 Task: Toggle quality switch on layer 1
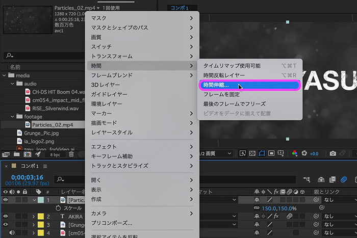point(270,200)
